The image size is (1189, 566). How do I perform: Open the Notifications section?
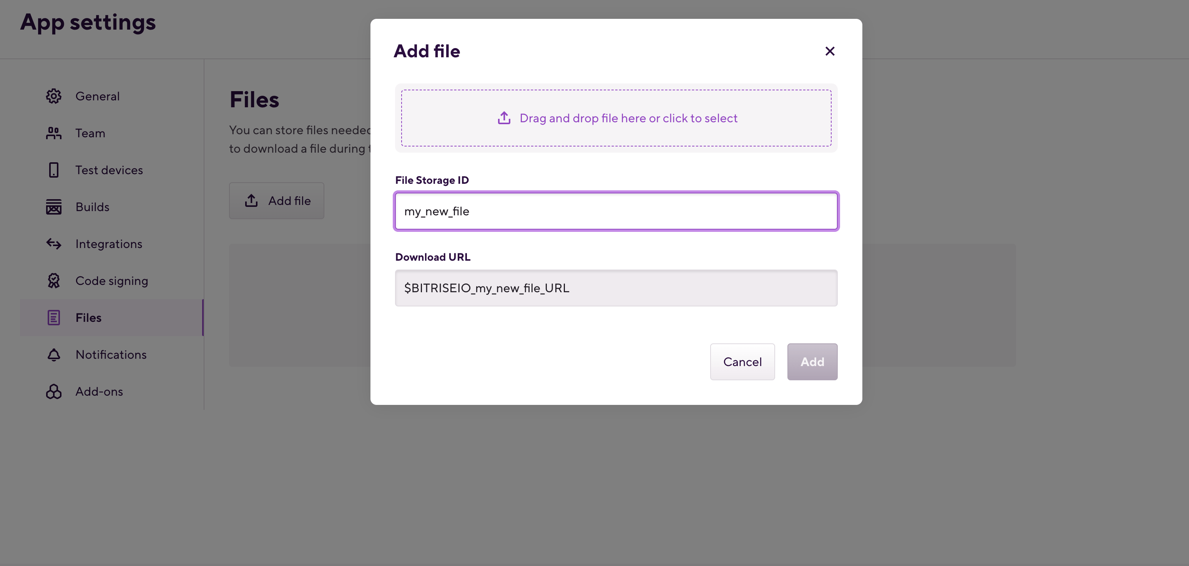(111, 355)
